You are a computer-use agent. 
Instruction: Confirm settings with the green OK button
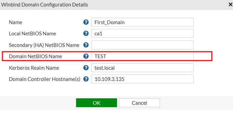tap(97, 103)
